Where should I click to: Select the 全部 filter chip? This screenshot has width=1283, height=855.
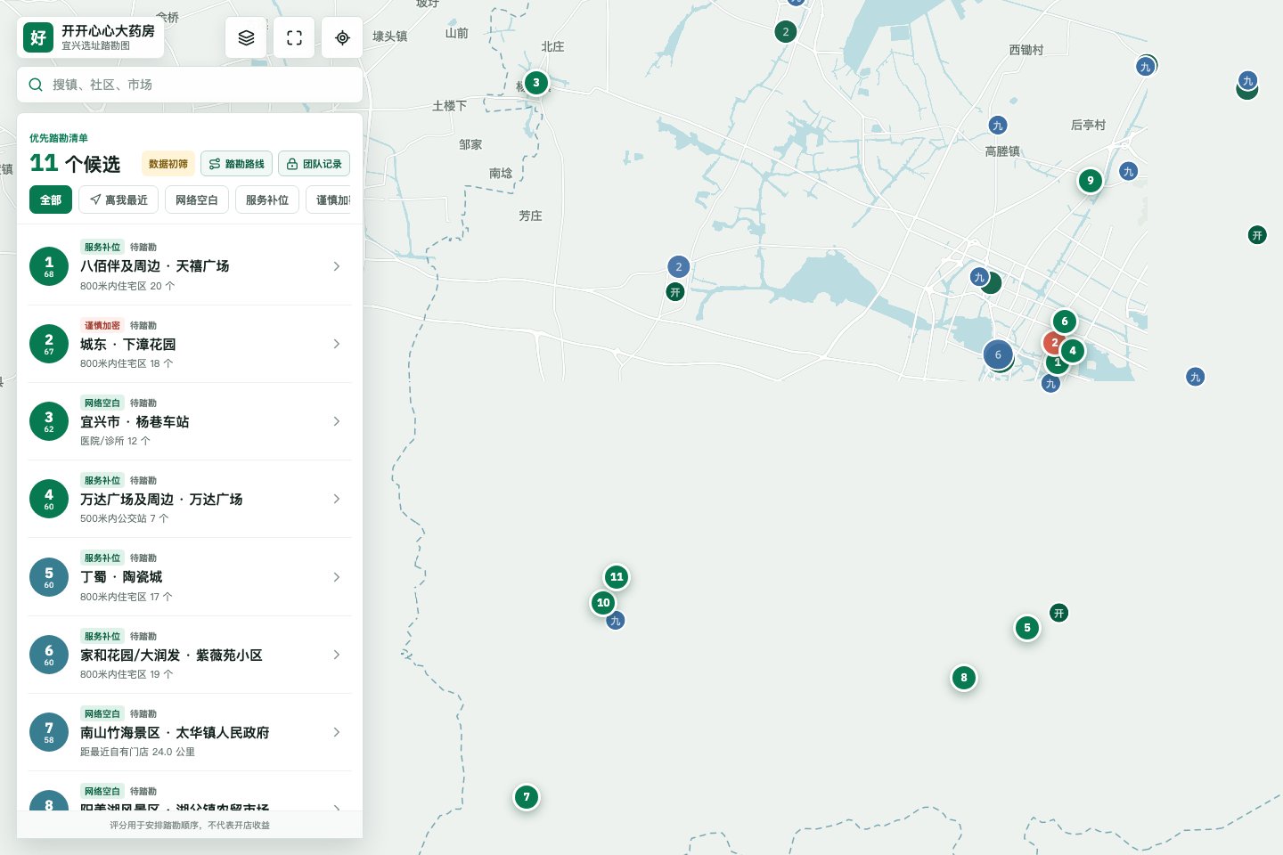tap(51, 199)
